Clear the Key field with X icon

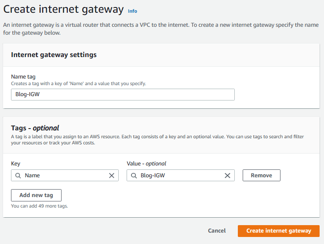click(x=112, y=176)
